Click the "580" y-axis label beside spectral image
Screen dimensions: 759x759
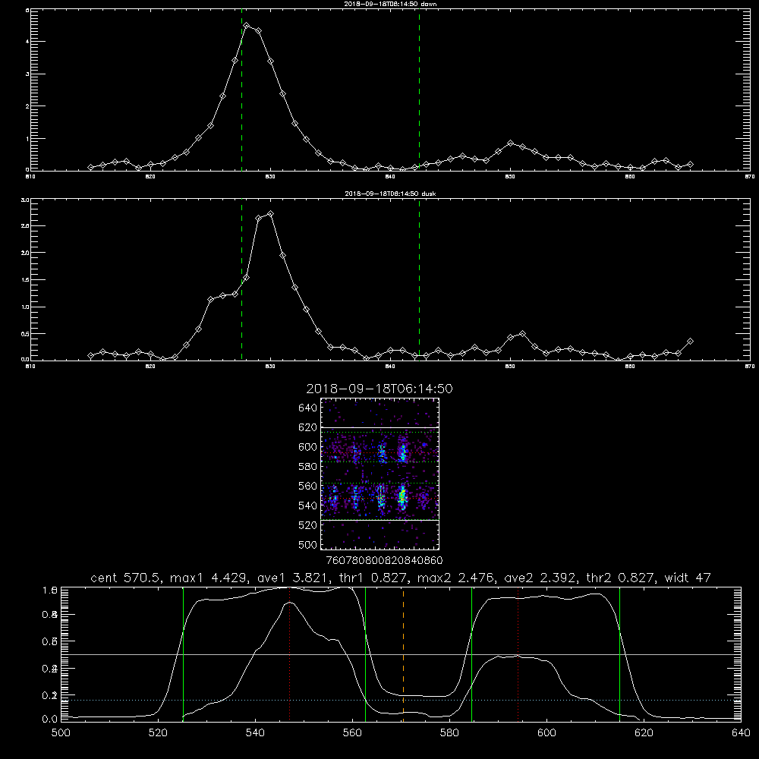tap(308, 467)
